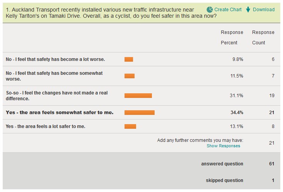Select the 'safety has become a lot worse' row
283x192 pixels.
click(56, 59)
